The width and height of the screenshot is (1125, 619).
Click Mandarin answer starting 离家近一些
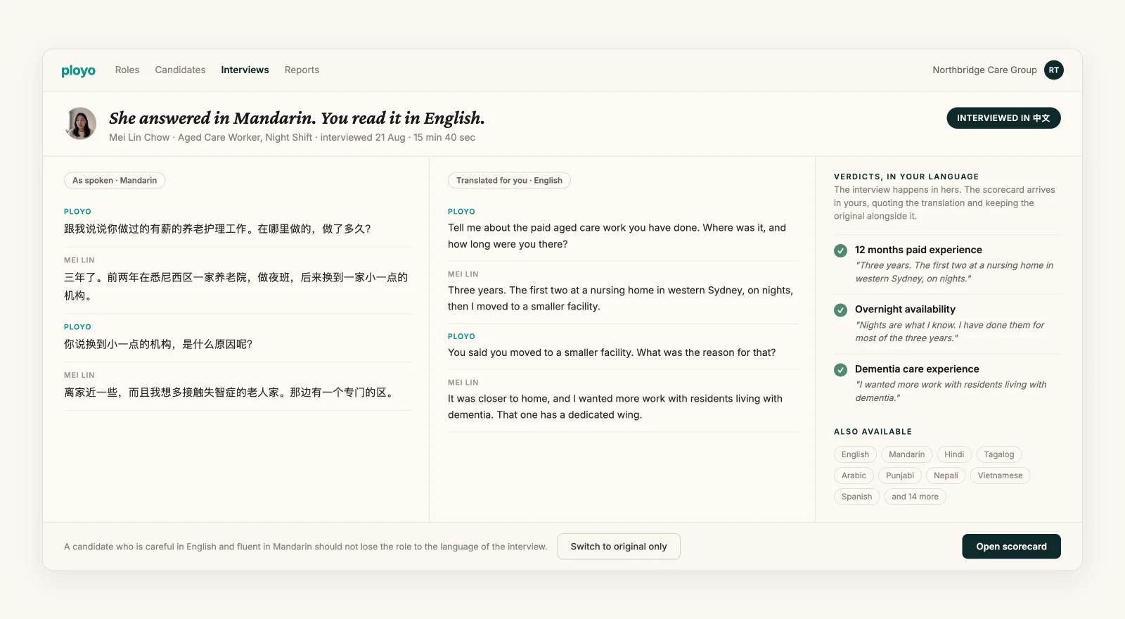230,393
